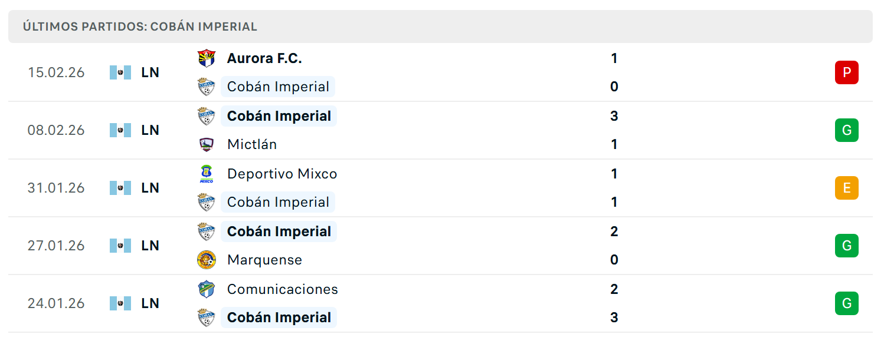Screen dimensions: 884x344
Task: Open the match dated 31.01.26
Action: click(440, 188)
